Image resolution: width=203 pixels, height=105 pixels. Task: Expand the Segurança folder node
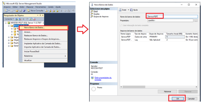pos(9,37)
